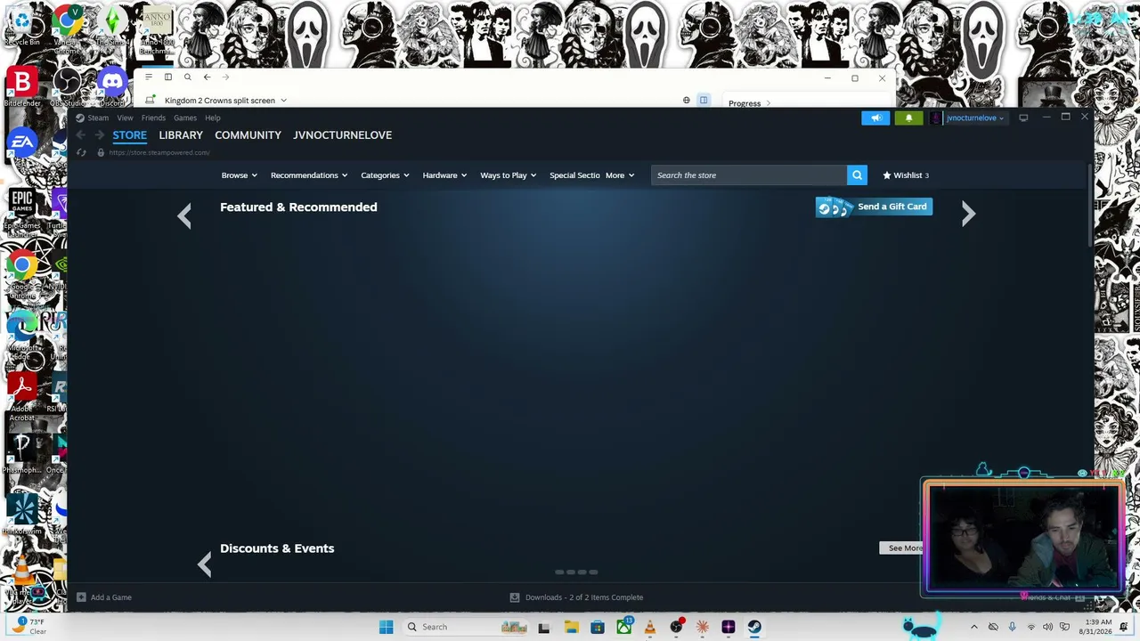Viewport: 1140px width, 641px height.
Task: Open the Wishlist page
Action: coord(906,175)
